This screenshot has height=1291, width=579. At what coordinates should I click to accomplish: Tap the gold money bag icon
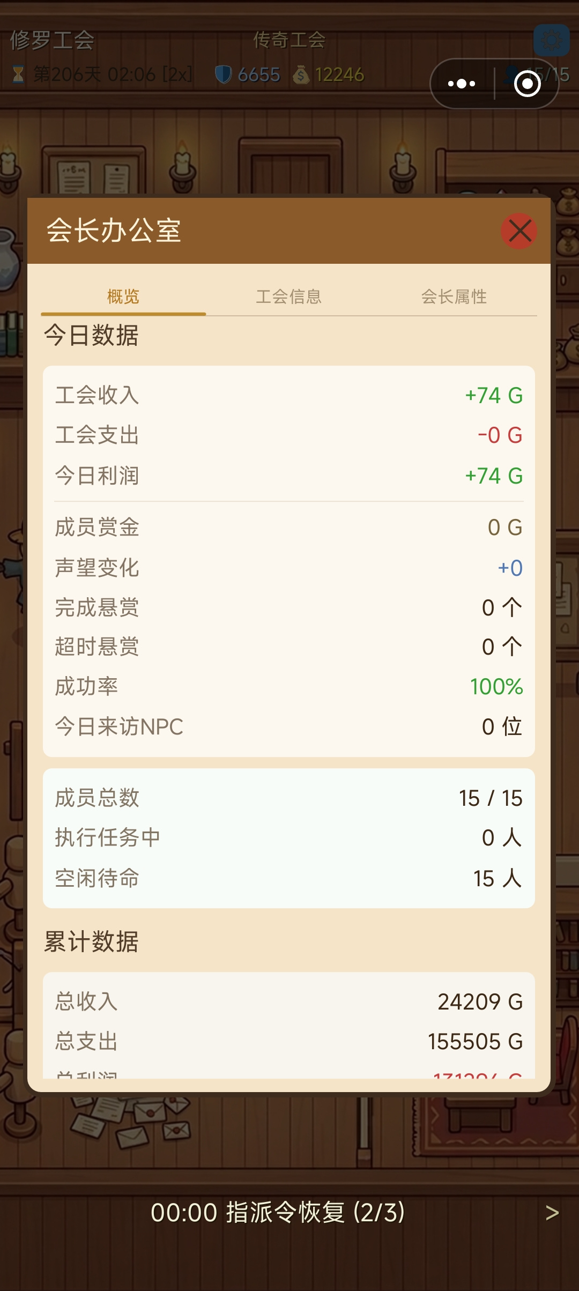301,75
